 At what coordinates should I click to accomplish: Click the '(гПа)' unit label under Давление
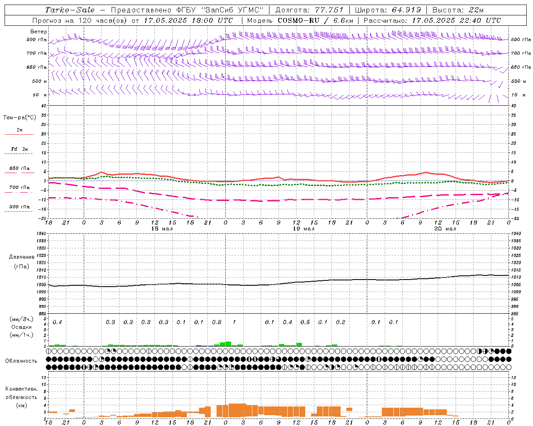pyautogui.click(x=22, y=267)
